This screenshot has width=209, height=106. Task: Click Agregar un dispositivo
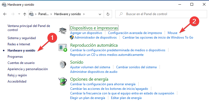point(86,33)
